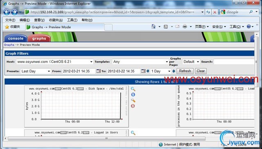This screenshot has height=149, width=262.
Task: Click the address bar URL field
Action: pos(112,12)
